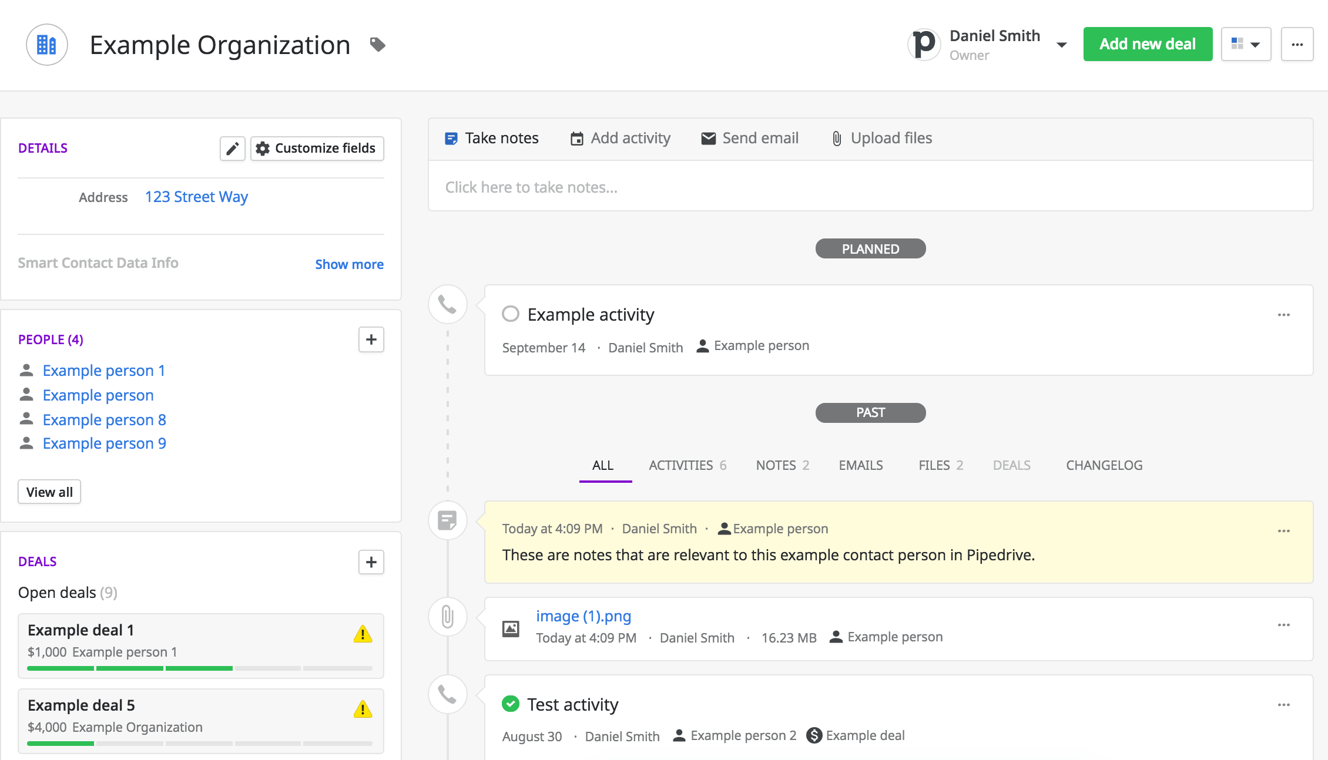Click the paperclip attachment timeline icon
Screen dimensions: 1328x760
click(448, 617)
